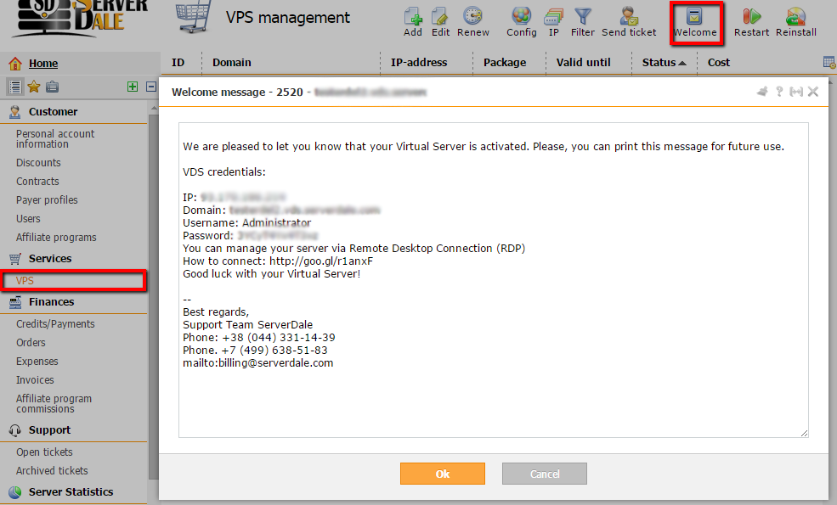Open Affiliate program commissions
Viewport: 837px width, 505px height.
[x=54, y=404]
